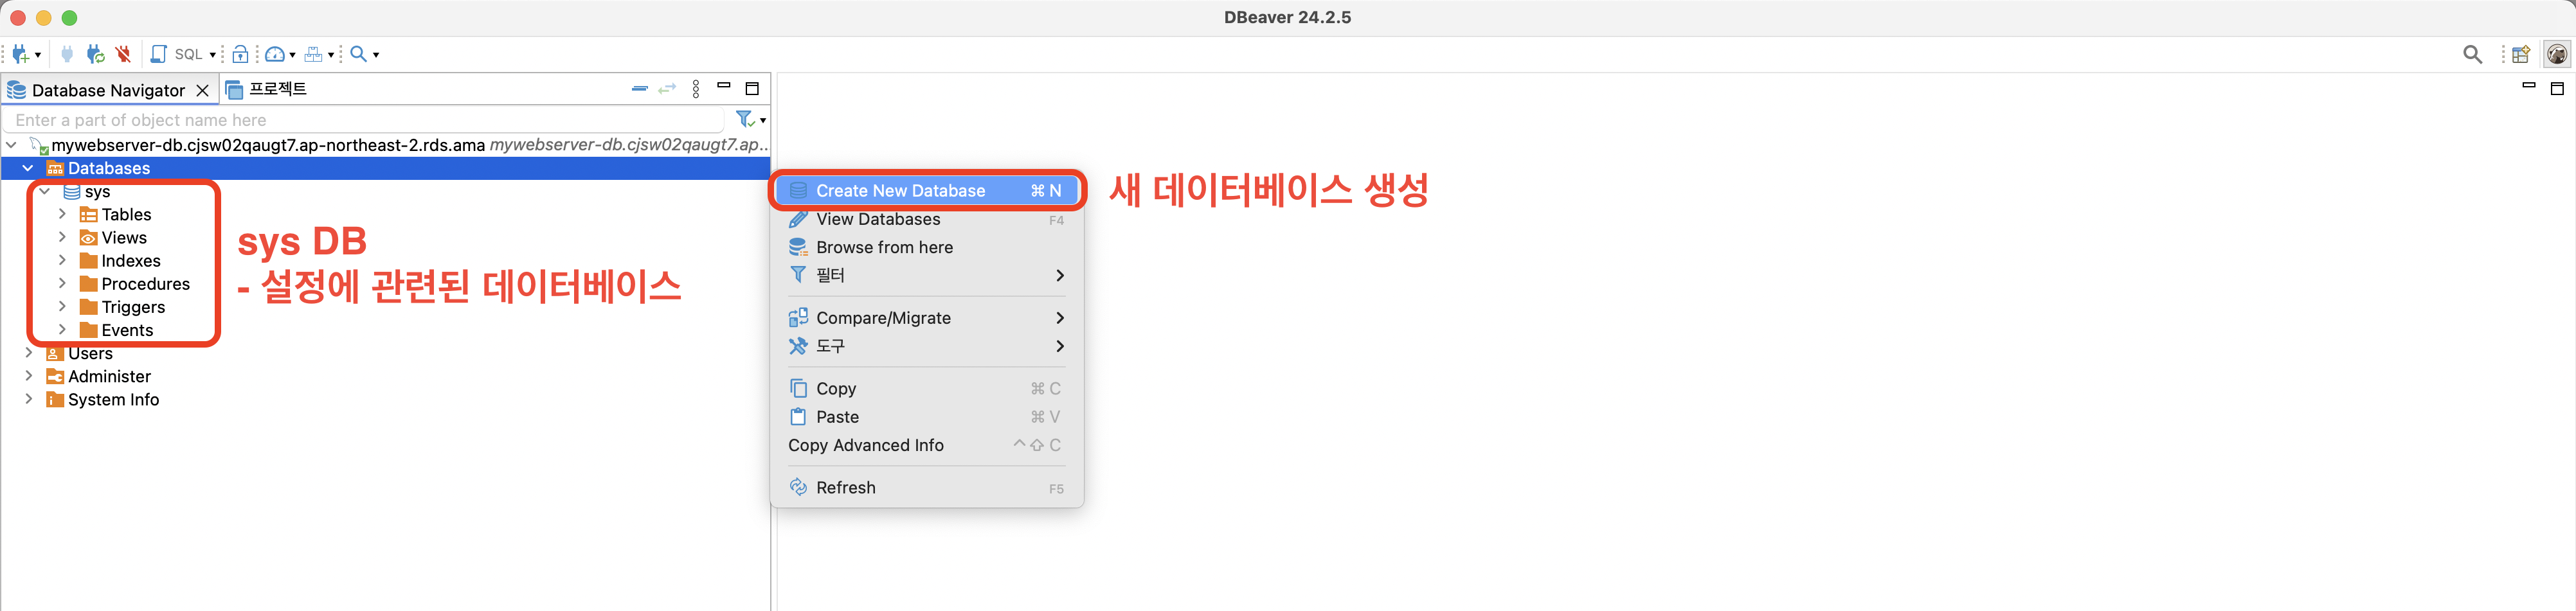
Task: Expand the Views folder
Action: 62,237
